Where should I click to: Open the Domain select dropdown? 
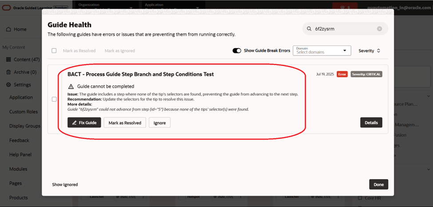[x=322, y=51]
